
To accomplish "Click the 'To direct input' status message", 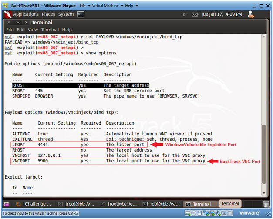I will point(40,213).
